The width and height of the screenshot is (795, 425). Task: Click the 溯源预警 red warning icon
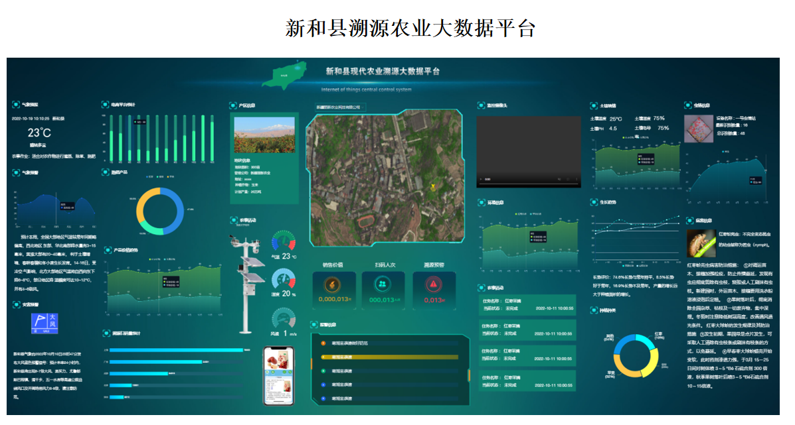pos(432,284)
